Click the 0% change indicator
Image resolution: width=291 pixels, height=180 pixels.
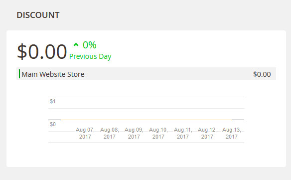click(90, 45)
